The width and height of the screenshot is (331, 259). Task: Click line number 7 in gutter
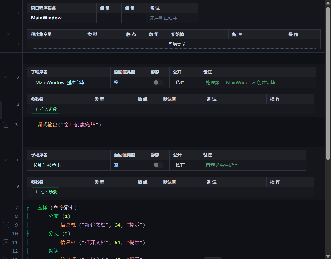coord(16,208)
